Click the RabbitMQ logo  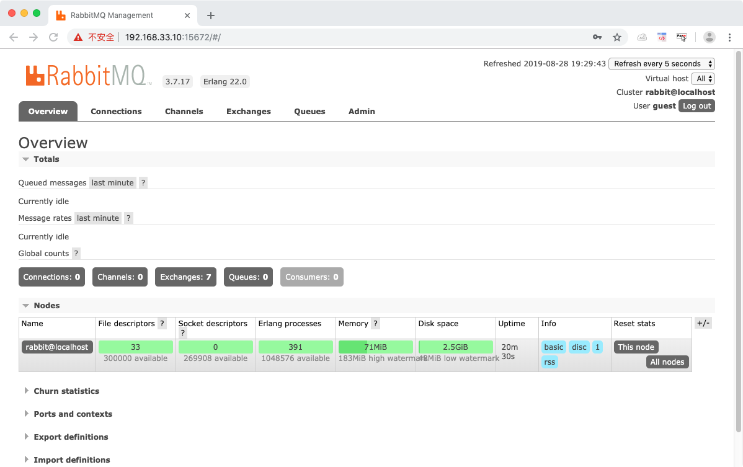pos(89,76)
